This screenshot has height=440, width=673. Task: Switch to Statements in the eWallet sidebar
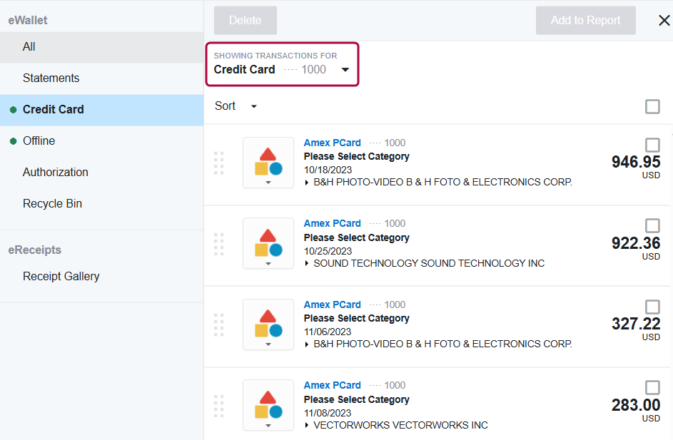tap(51, 78)
